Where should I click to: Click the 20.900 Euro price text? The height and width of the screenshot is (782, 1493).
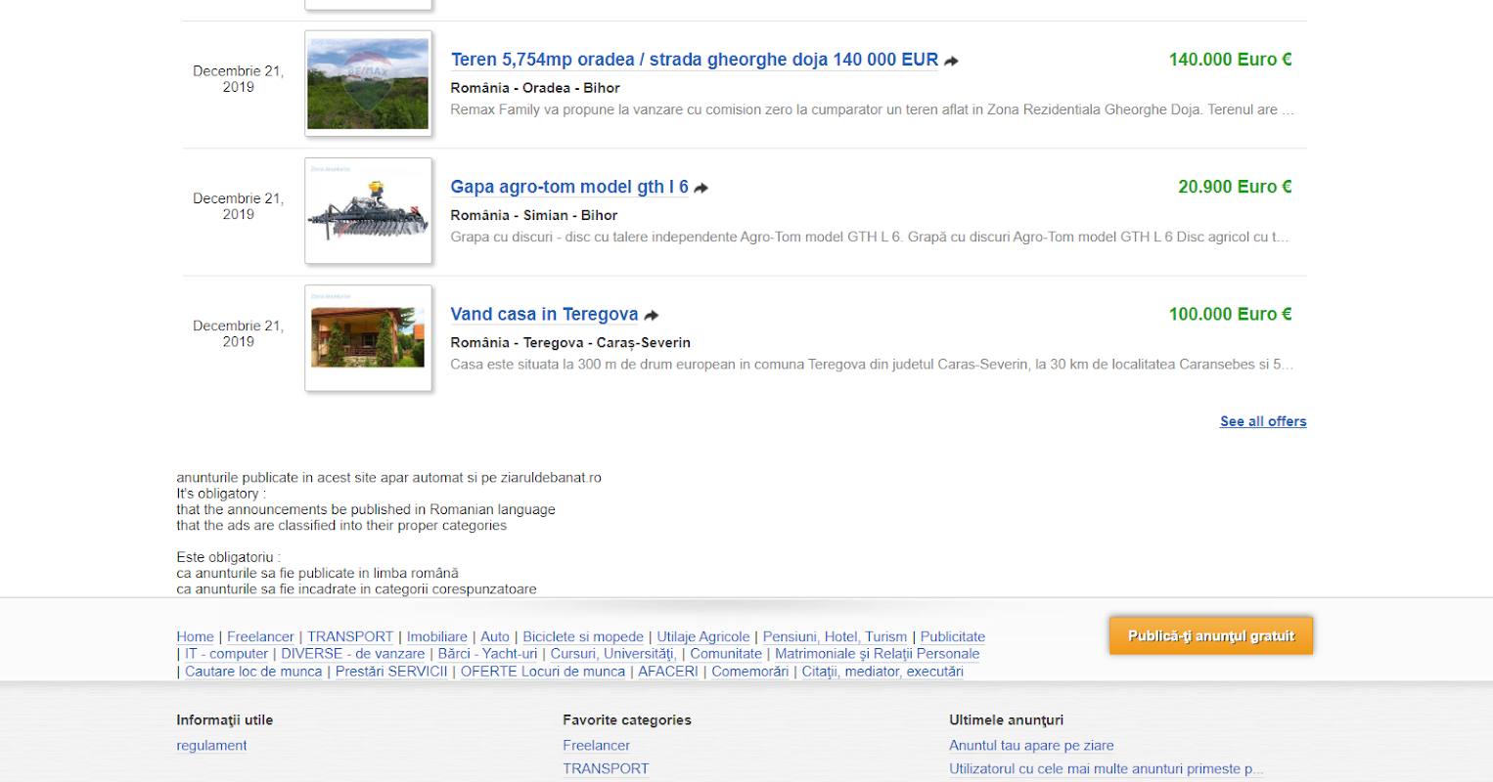(x=1235, y=187)
